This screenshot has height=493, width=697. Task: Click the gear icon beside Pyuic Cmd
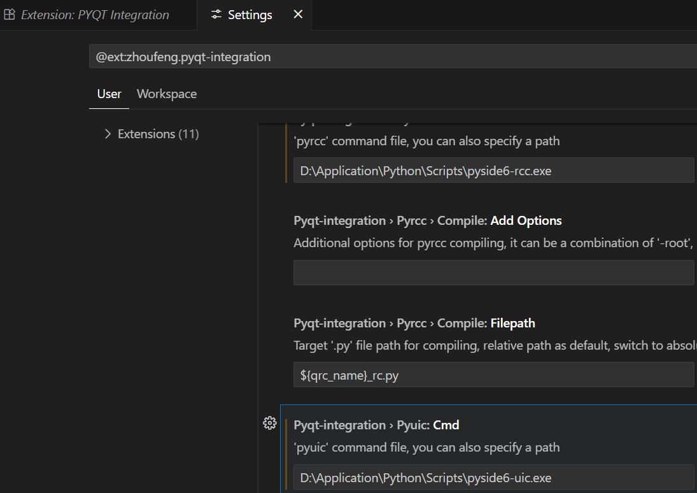coord(269,423)
